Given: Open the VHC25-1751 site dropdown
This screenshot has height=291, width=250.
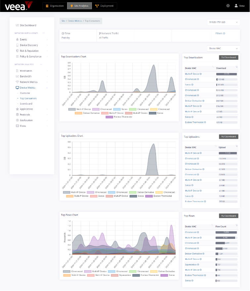Looking at the screenshot, I should coord(223,22).
